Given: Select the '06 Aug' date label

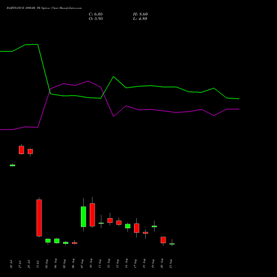Looking at the screenshot, I should coord(73,264).
